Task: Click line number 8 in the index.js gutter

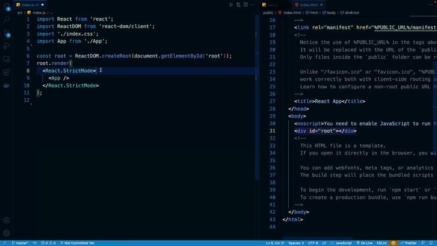Action: pyautogui.click(x=28, y=70)
